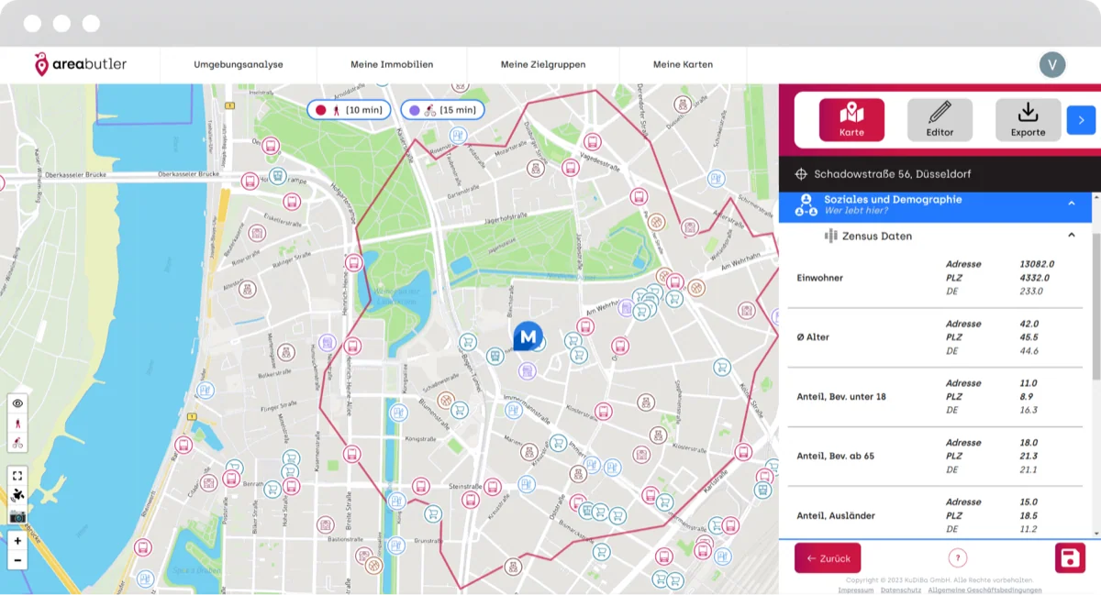Open the Impressum link
The image size is (1101, 595).
(856, 590)
